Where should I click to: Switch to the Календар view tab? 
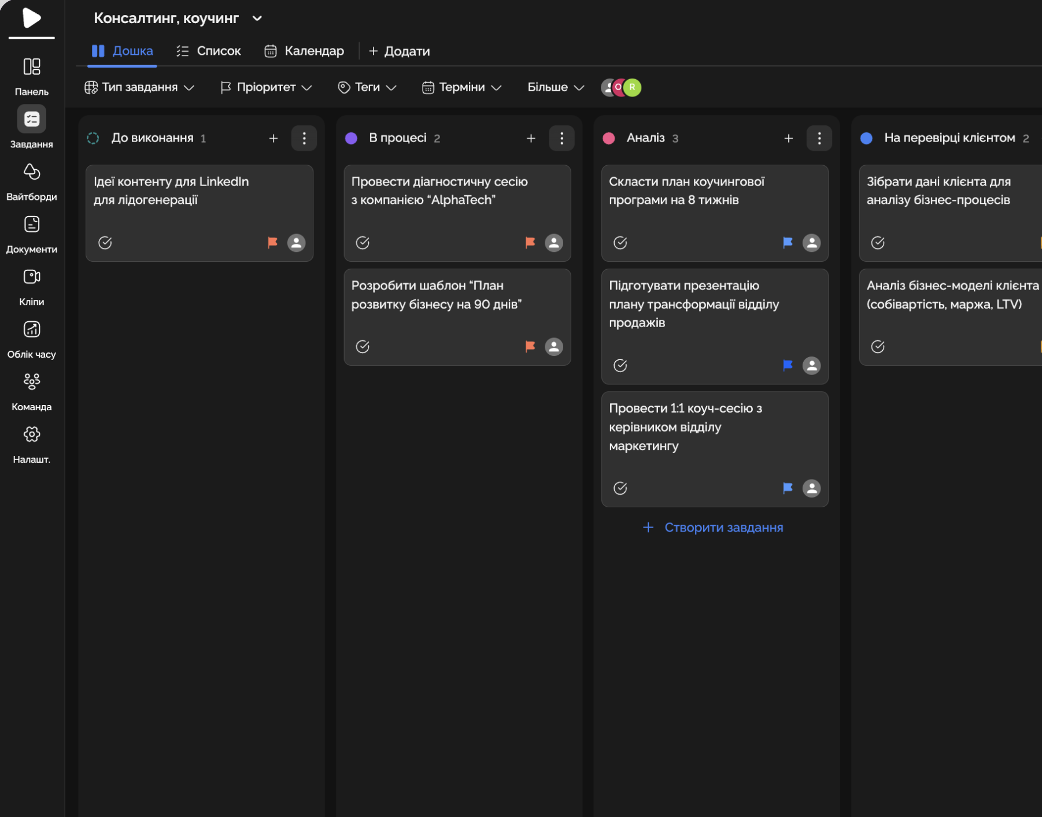coord(304,51)
